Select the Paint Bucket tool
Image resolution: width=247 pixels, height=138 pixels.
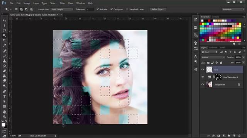click(4, 76)
